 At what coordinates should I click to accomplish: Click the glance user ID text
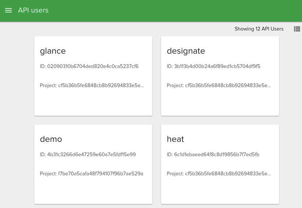89,67
